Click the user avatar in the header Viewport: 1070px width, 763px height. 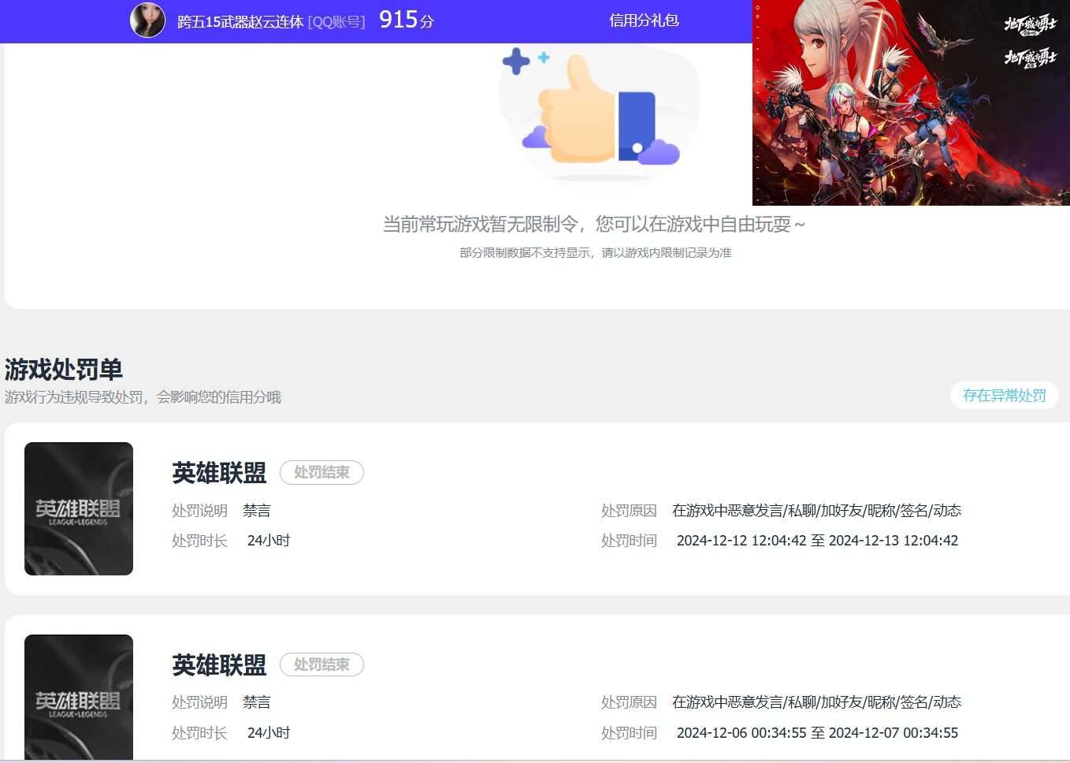click(x=147, y=20)
